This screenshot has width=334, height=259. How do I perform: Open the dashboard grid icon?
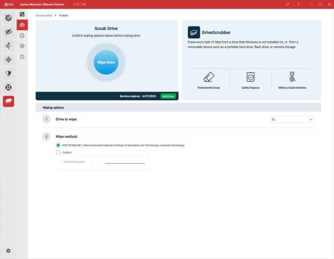pos(22,14)
